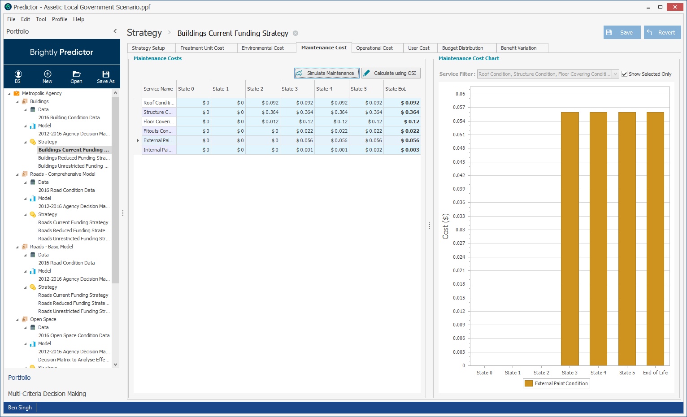Collapse the Model node under Buildings
The width and height of the screenshot is (687, 417).
tap(26, 126)
